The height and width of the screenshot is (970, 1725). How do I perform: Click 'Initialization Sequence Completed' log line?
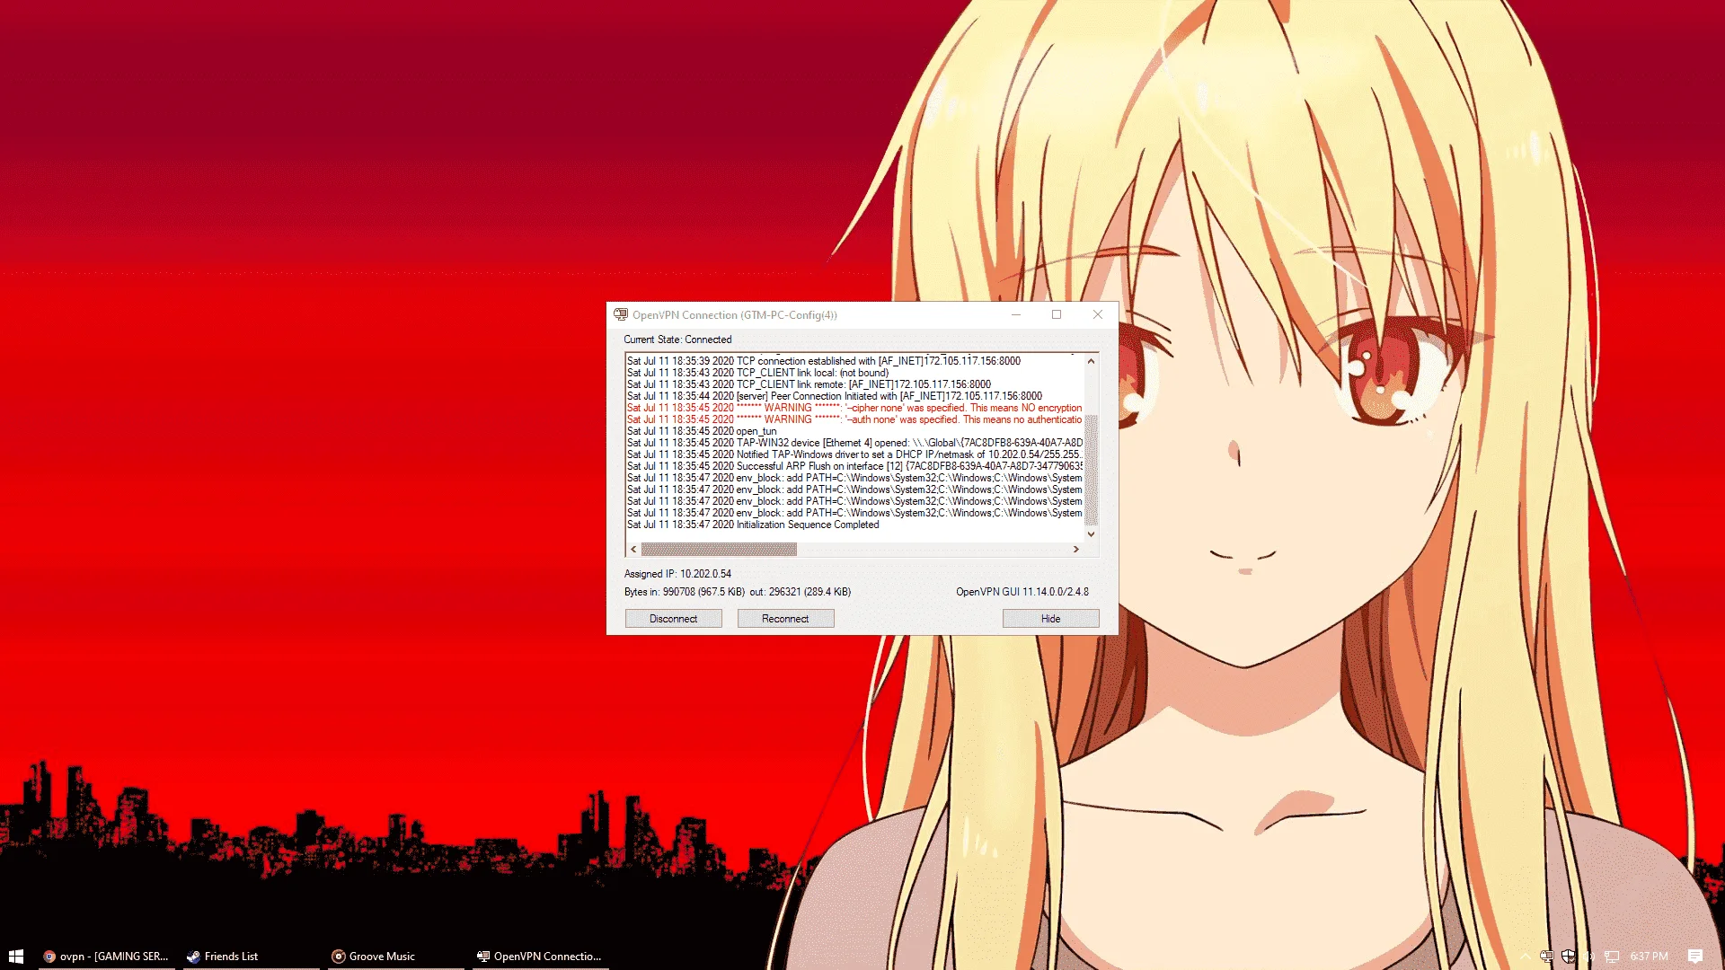pos(753,525)
